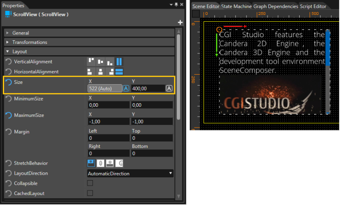Reset the VerticalAlignment property
340x205 pixels.
(9, 62)
